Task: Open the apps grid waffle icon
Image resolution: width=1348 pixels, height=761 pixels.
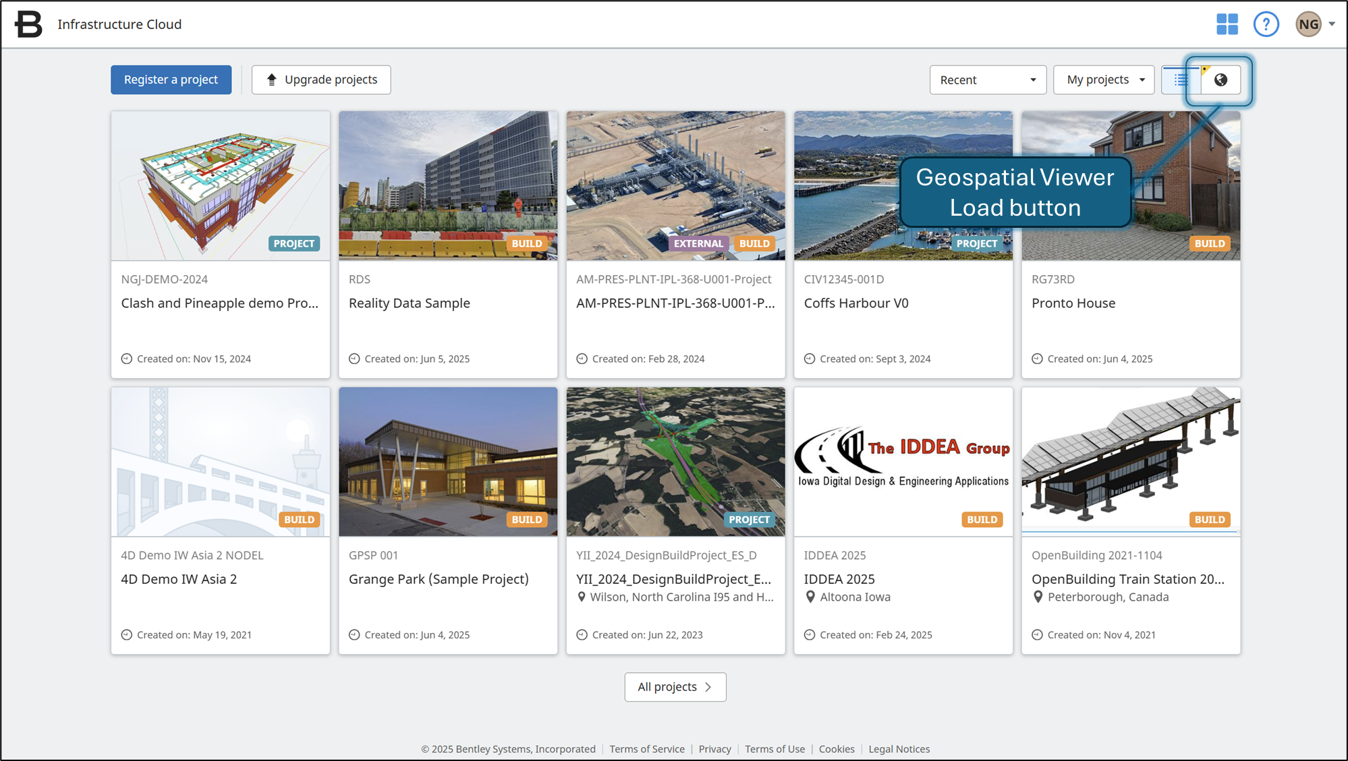Action: point(1227,24)
